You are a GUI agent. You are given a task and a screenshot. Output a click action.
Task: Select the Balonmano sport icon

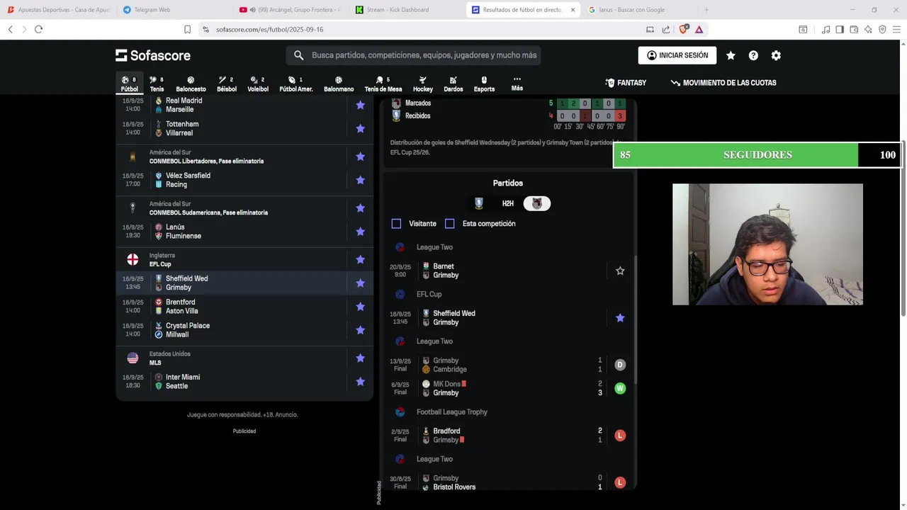pos(339,84)
